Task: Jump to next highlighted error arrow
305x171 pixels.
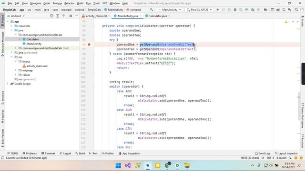Action: (x=297, y=22)
